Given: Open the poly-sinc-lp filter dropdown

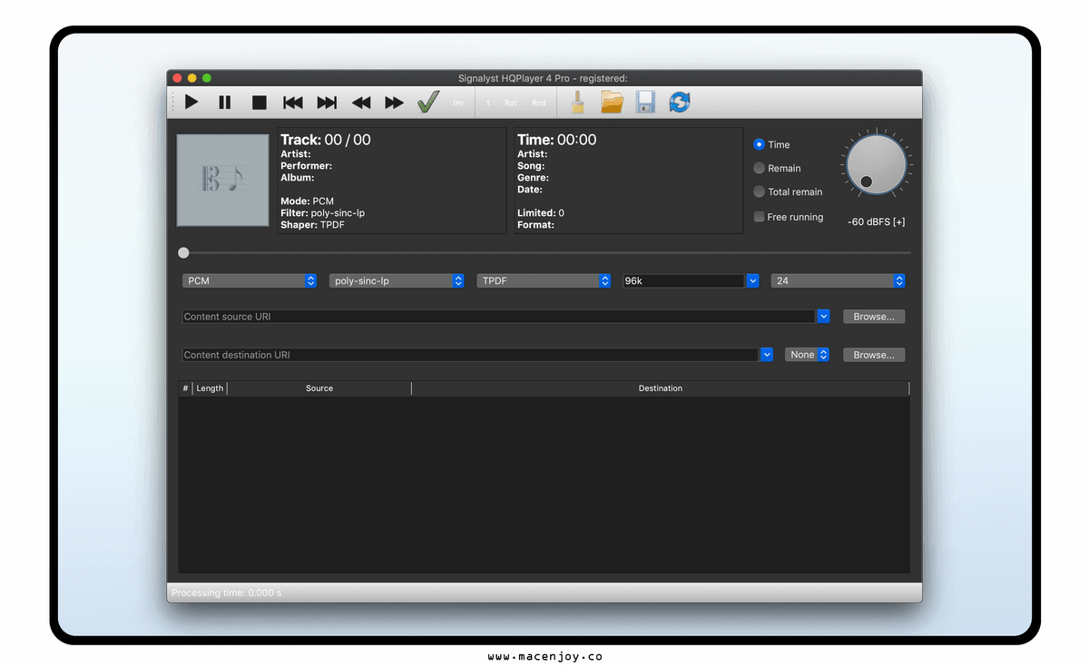Looking at the screenshot, I should pos(397,281).
